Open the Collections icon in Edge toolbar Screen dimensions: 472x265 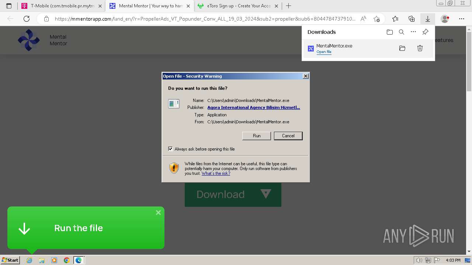point(412,19)
